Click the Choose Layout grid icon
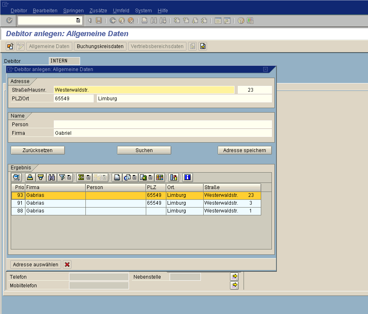This screenshot has width=368, height=314. 160,177
